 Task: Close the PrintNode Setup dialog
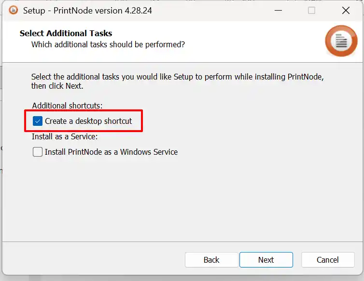tap(346, 11)
